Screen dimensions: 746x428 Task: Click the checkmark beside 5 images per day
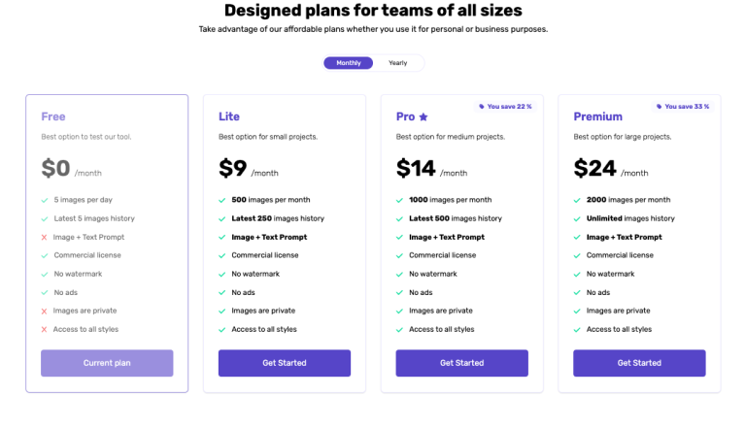[45, 200]
